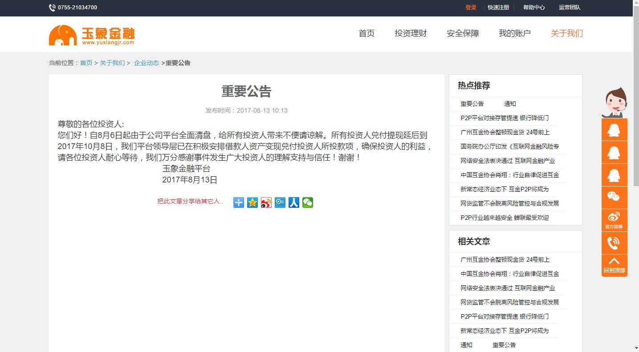Select the 投资理财 menu item
This screenshot has width=639, height=352.
tap(410, 33)
